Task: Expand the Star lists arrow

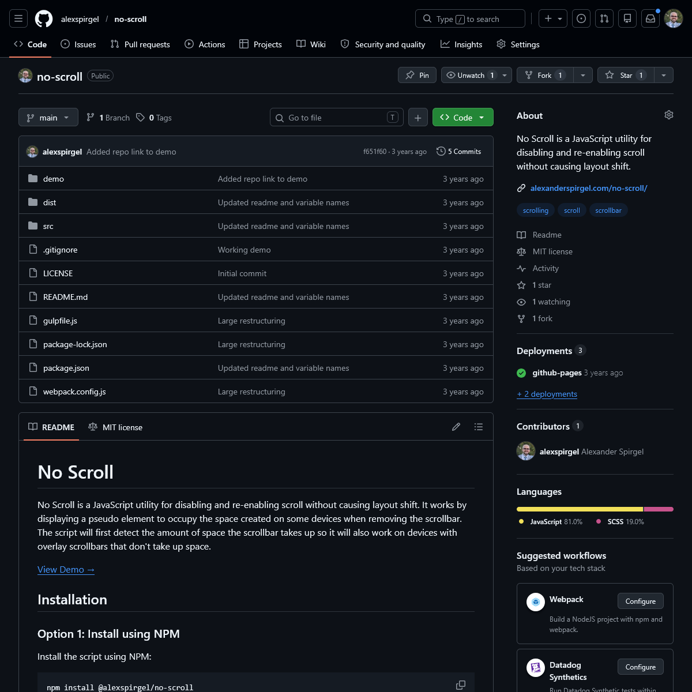Action: (x=664, y=75)
